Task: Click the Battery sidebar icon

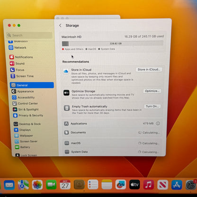Action: pos(17,147)
